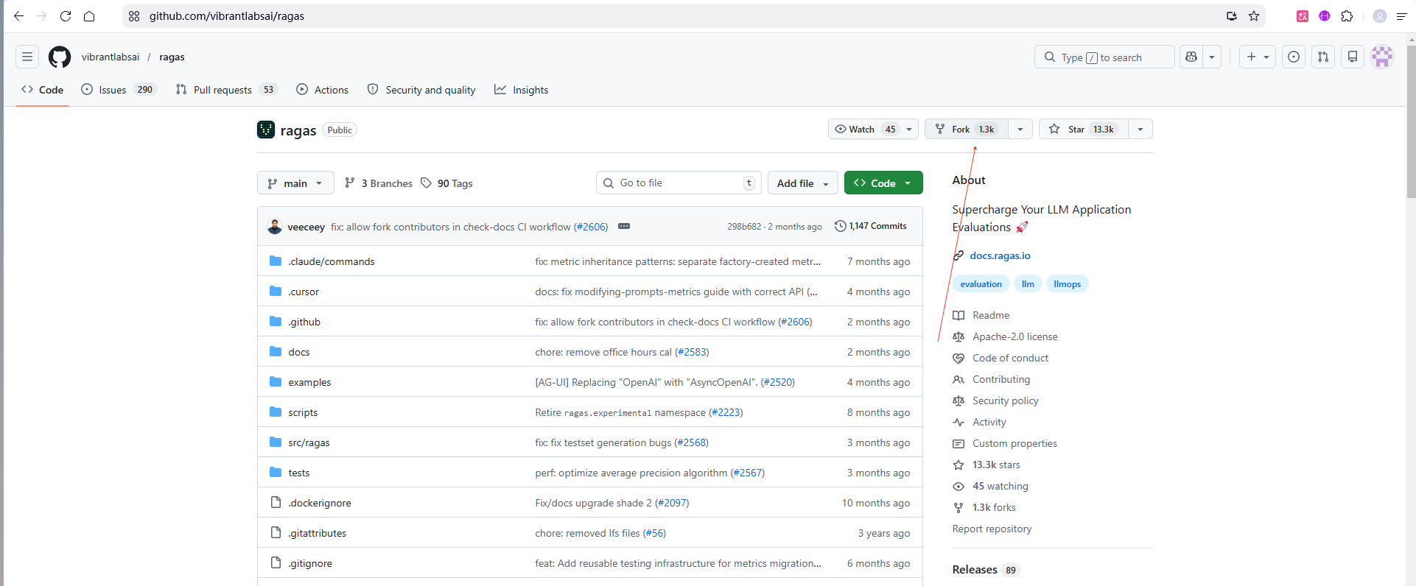1416x586 pixels.
Task: Open Copilot options dropdown arrow
Action: pyautogui.click(x=1212, y=57)
